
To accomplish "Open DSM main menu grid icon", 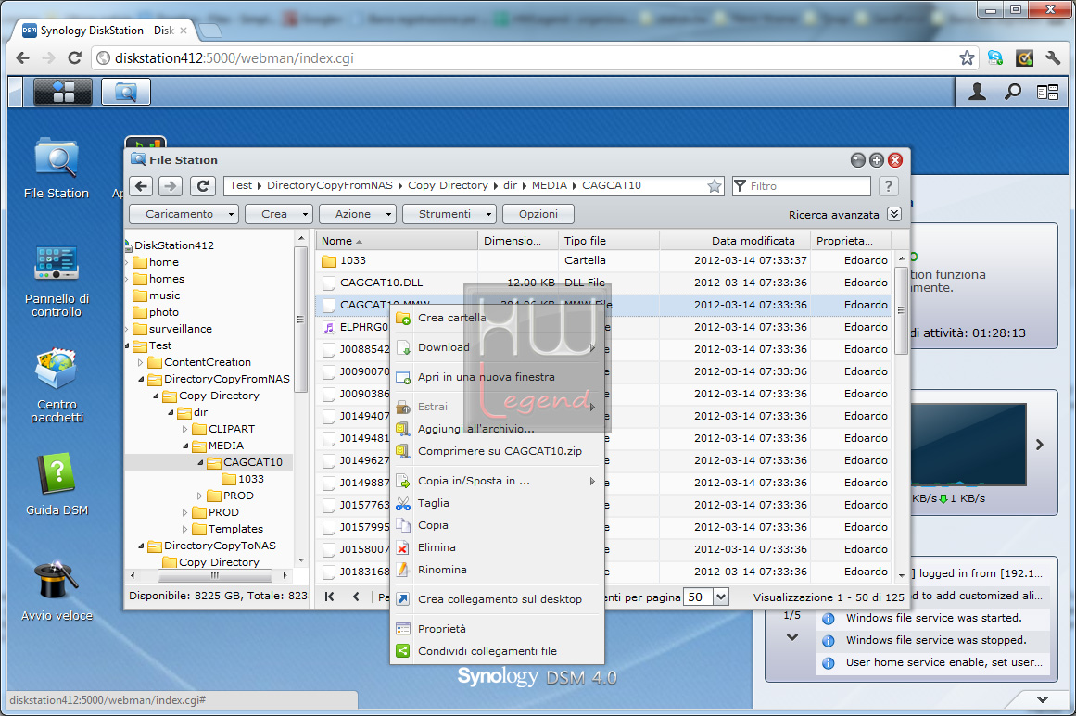I will coord(62,91).
